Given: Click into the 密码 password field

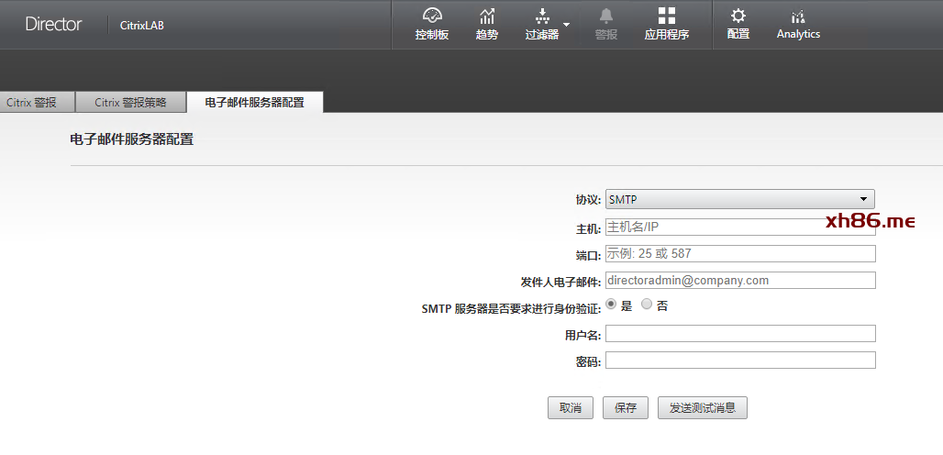Looking at the screenshot, I should pos(739,361).
